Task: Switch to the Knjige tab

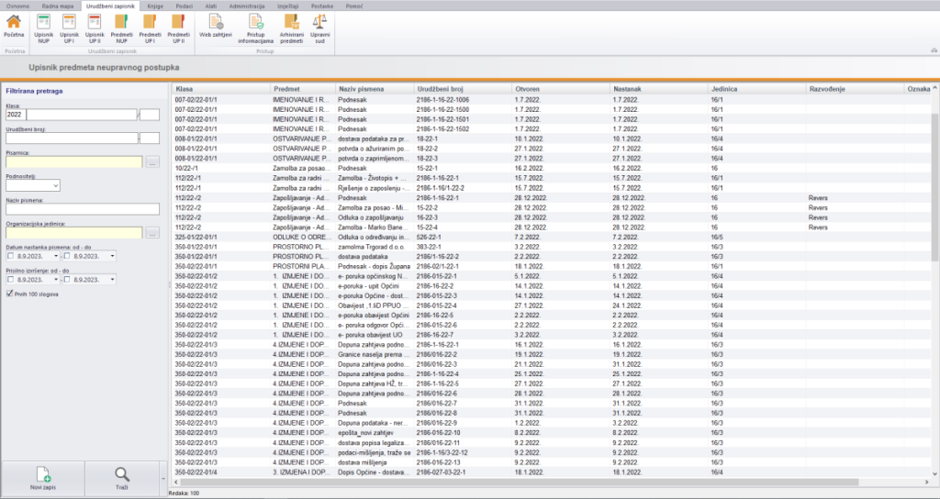Action: pyautogui.click(x=155, y=6)
